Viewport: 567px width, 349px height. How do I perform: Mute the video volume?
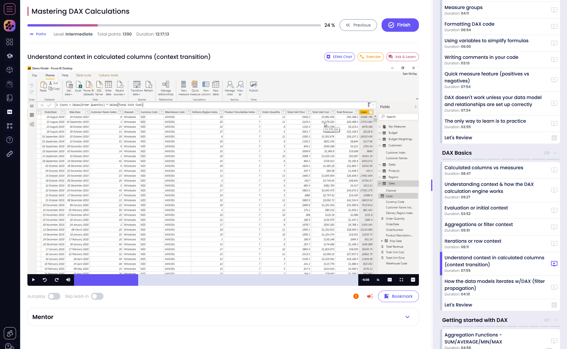point(68,280)
